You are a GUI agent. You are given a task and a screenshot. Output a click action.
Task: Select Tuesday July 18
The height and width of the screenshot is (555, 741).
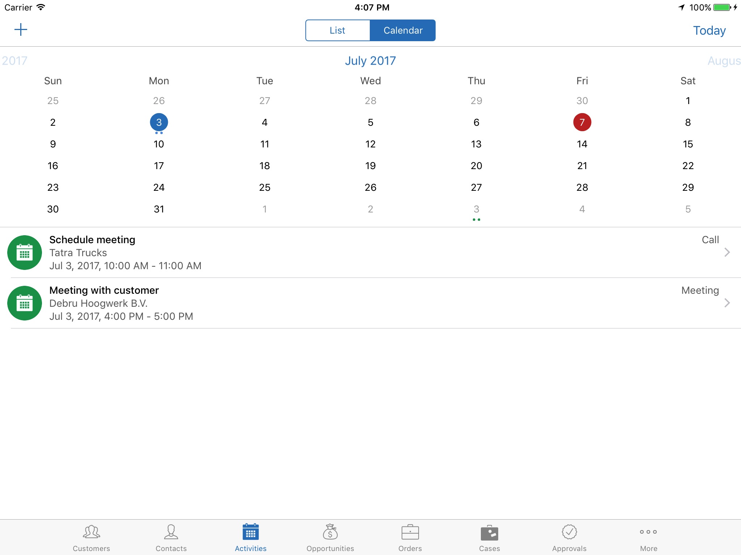265,166
